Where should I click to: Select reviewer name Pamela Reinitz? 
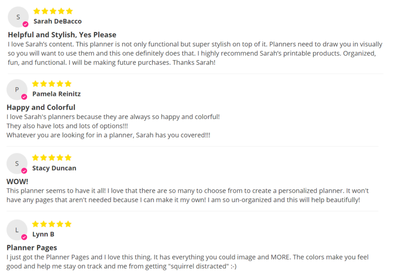pyautogui.click(x=56, y=94)
